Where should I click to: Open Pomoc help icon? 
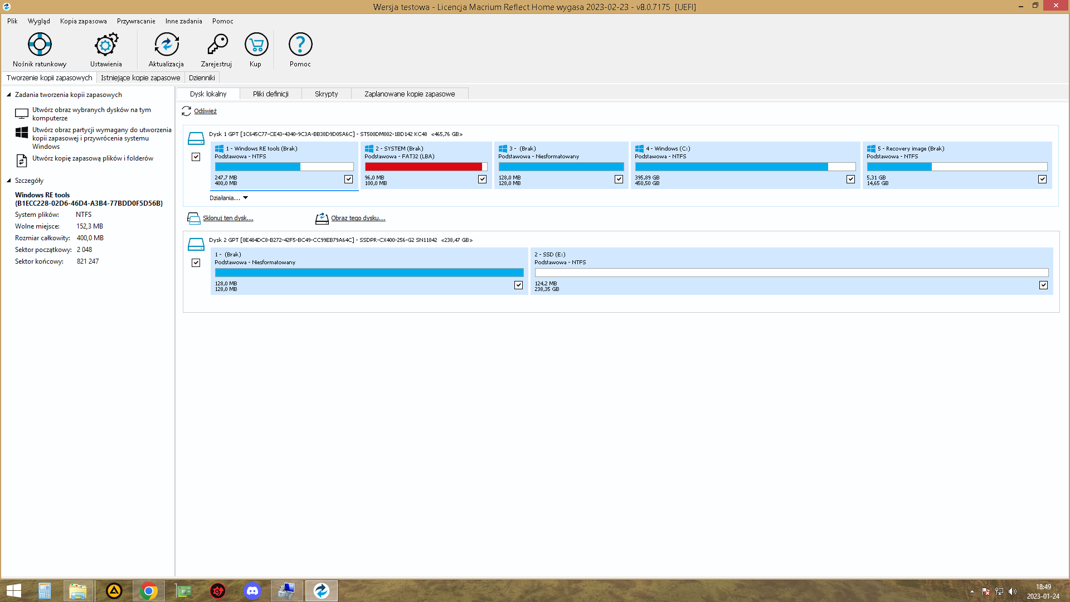coord(300,49)
